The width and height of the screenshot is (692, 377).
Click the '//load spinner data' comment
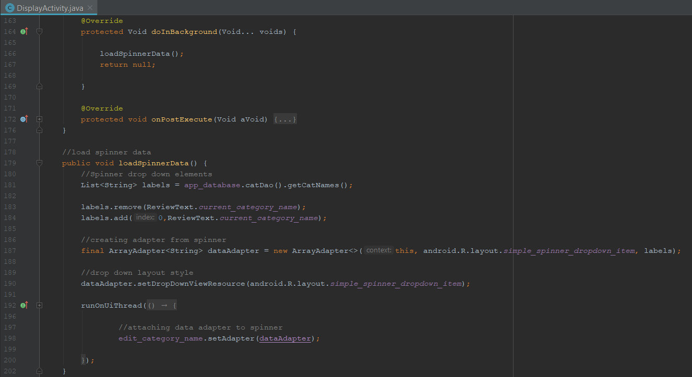[106, 152]
